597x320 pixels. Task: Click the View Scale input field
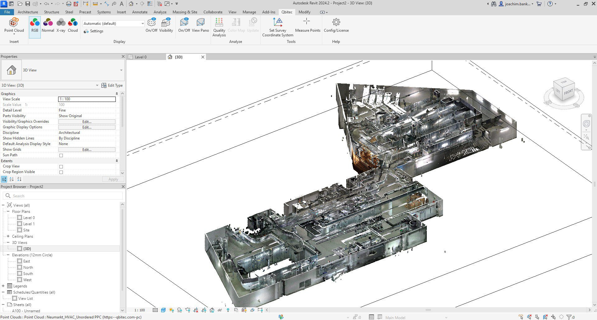87,99
